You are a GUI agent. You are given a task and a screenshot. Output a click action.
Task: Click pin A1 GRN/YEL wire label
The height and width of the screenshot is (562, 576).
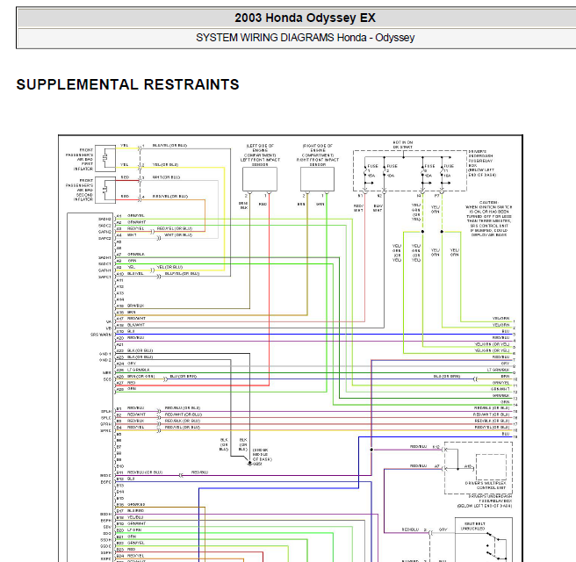[136, 216]
